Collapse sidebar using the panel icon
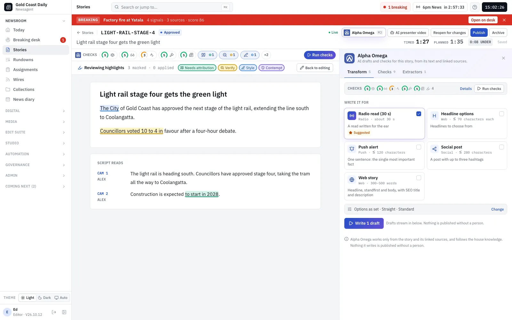Viewport: 512px width, 320px height. 64,312
